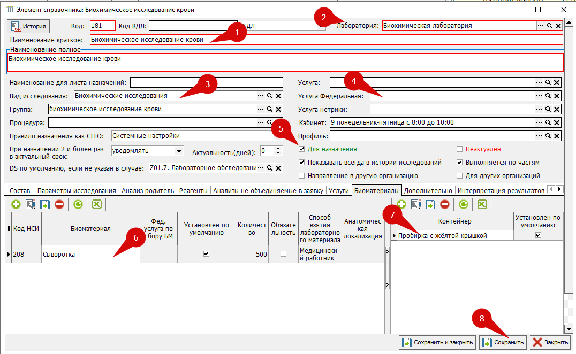Click Сохранить и закрыть button

tap(437, 342)
